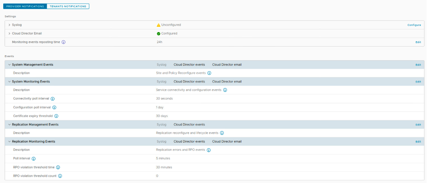This screenshot has width=427, height=183.
Task: Click the Configured status text
Action: point(169,34)
